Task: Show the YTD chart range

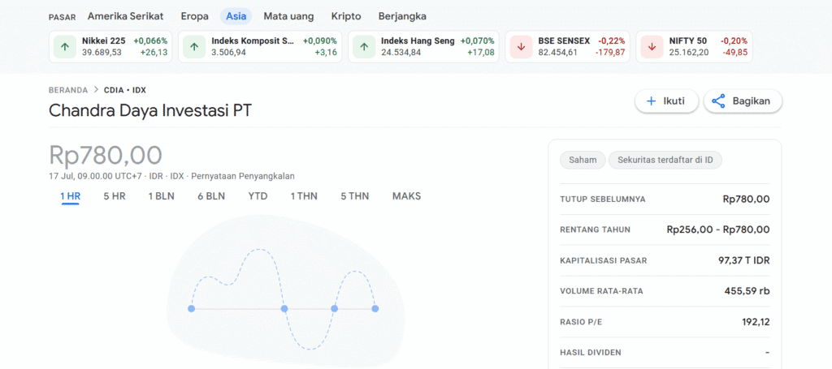Action: [258, 196]
